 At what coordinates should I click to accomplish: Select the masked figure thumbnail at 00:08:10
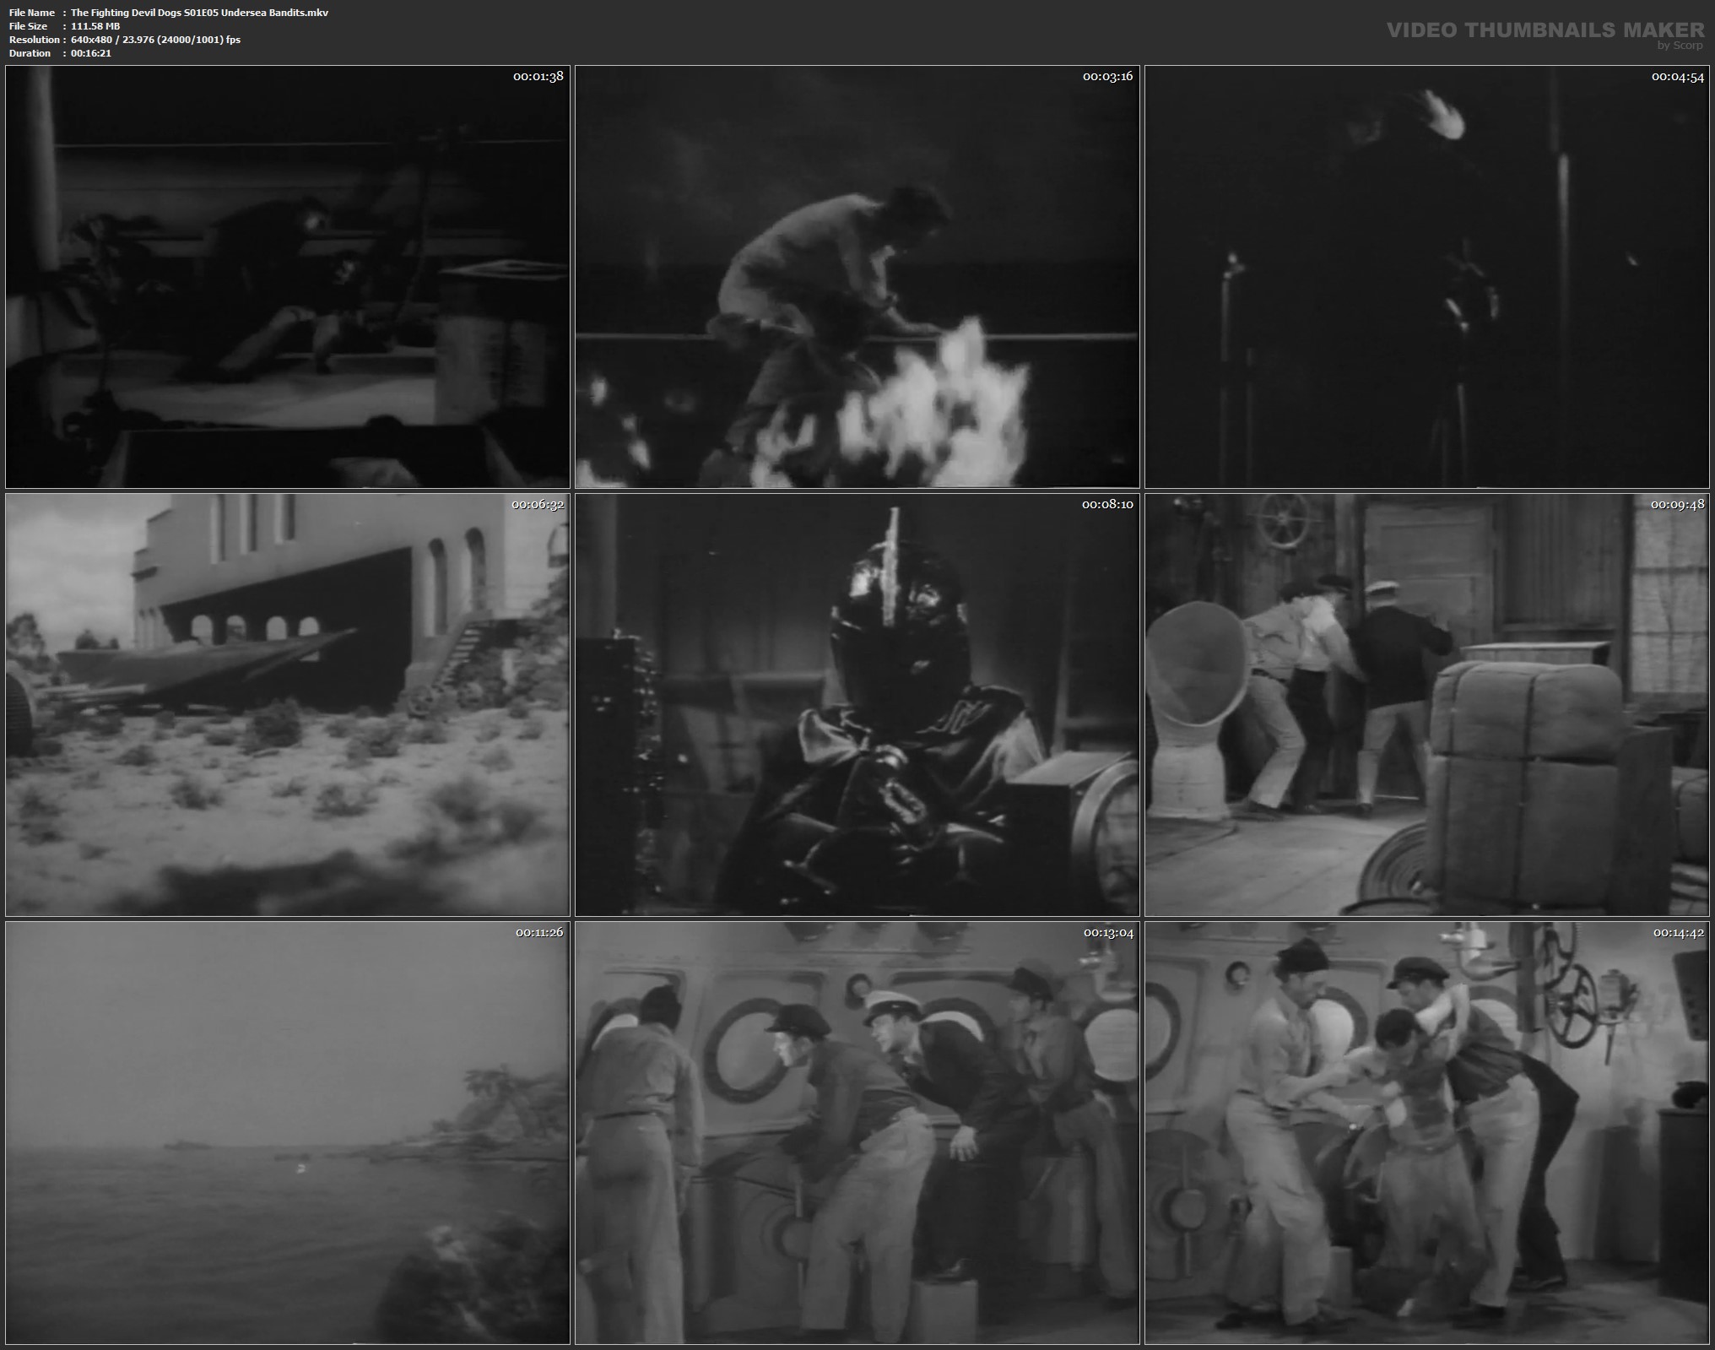(857, 705)
